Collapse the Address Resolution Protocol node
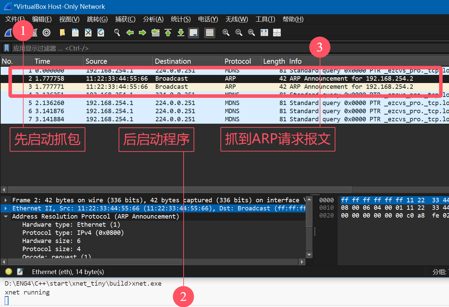 (x=6, y=217)
